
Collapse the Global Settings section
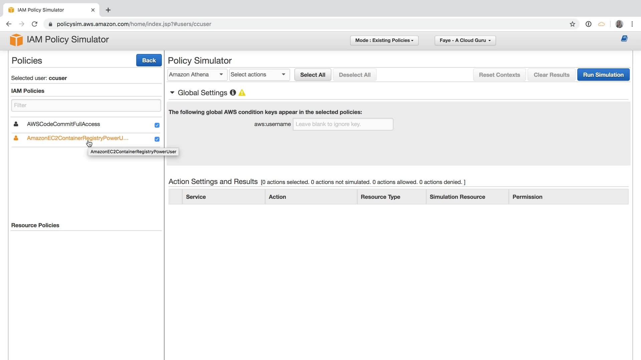[x=172, y=93]
